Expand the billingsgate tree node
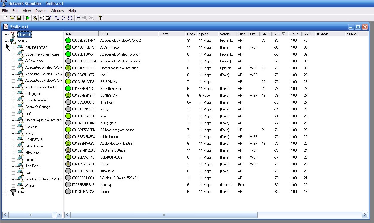The image size is (374, 223). pyautogui.click(x=13, y=94)
